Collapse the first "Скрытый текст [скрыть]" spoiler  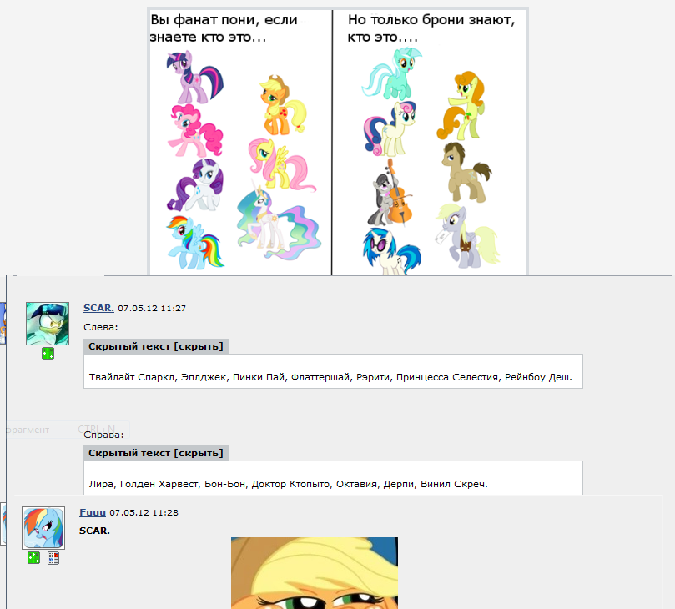click(156, 346)
